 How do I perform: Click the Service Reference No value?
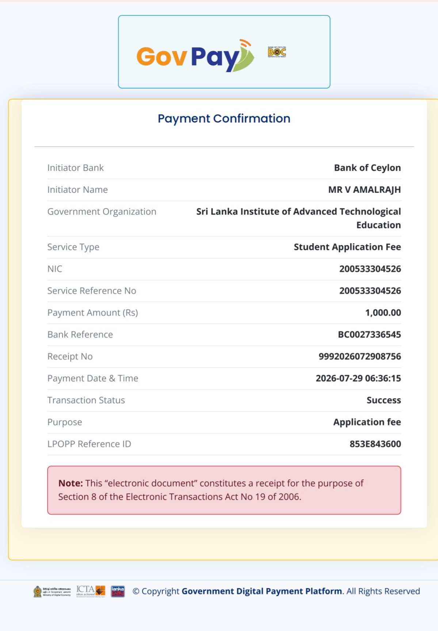tap(370, 291)
